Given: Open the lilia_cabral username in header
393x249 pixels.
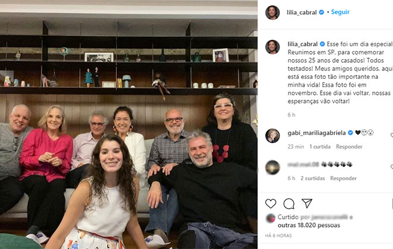Looking at the screenshot, I should pyautogui.click(x=302, y=12).
